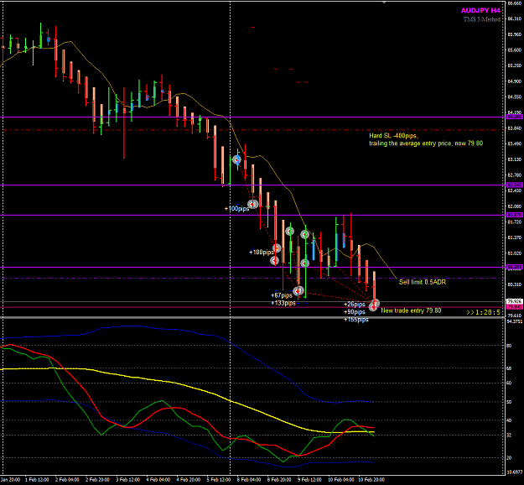The image size is (524, 485).
Task: Click the 83.840 price axis label
Action: coord(514,128)
